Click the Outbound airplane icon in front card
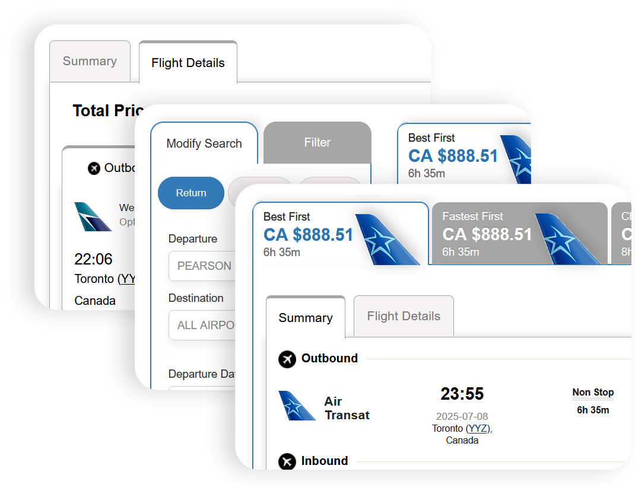 pos(287,359)
